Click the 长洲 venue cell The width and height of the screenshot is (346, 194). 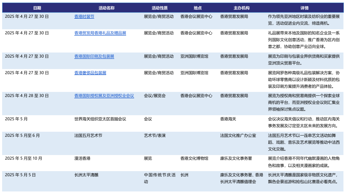(184, 175)
